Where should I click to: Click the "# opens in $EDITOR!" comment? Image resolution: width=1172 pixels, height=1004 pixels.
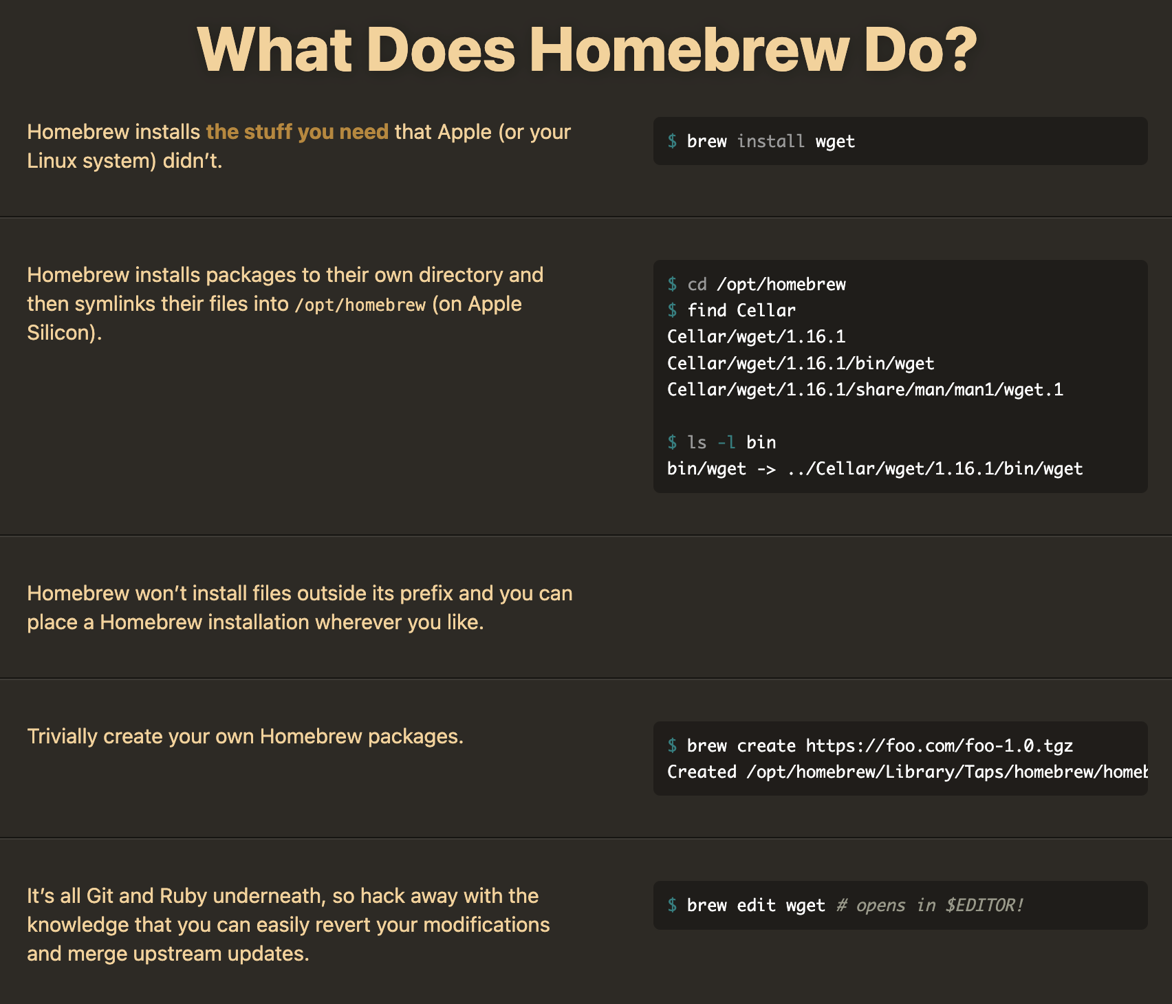coord(930,905)
